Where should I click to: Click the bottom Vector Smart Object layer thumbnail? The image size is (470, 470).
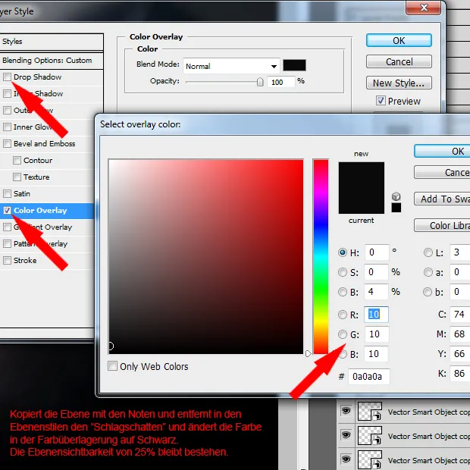[x=368, y=459]
